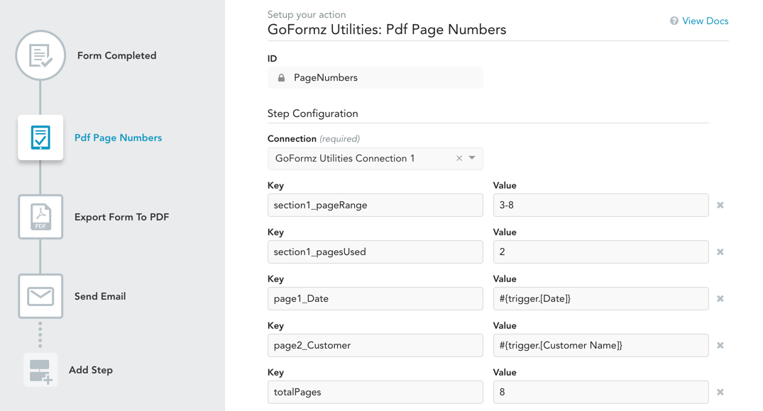Click the Form Completed trigger icon
Image resolution: width=763 pixels, height=411 pixels.
click(x=40, y=55)
